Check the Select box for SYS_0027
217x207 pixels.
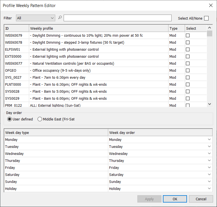click(x=188, y=77)
